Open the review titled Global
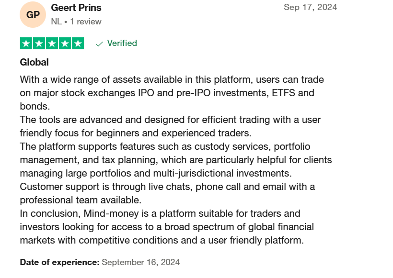Screen dimensions: 393x278 click(x=35, y=62)
